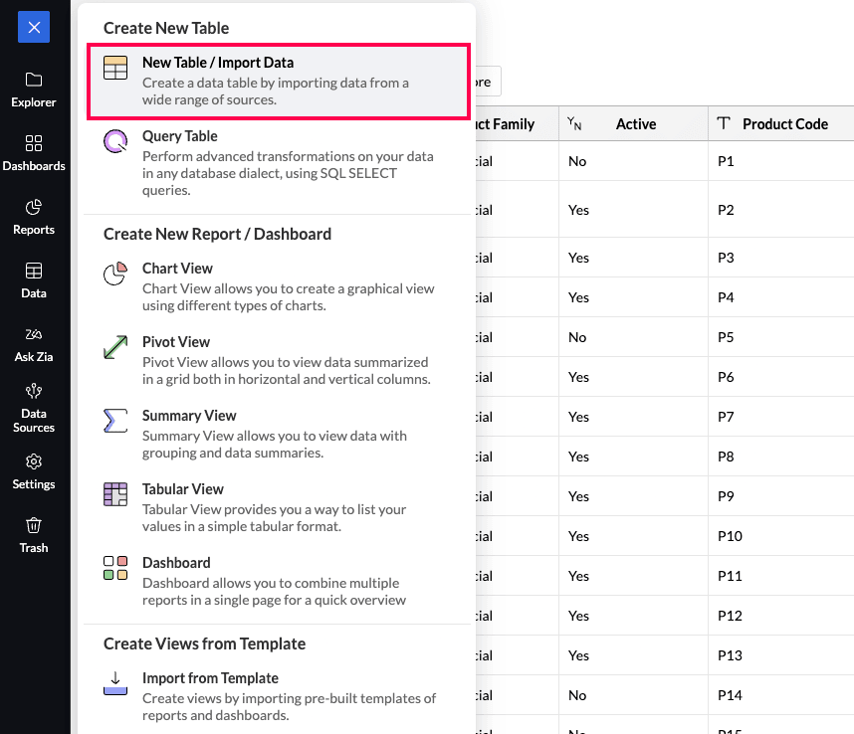Create a new Chart View
This screenshot has height=734, width=854.
tap(279, 286)
